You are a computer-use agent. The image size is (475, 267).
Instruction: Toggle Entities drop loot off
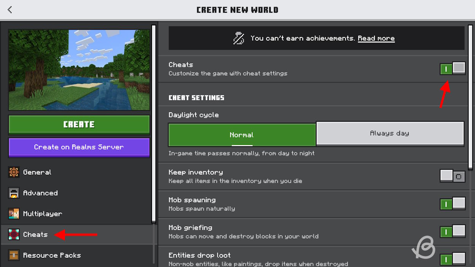pyautogui.click(x=453, y=259)
